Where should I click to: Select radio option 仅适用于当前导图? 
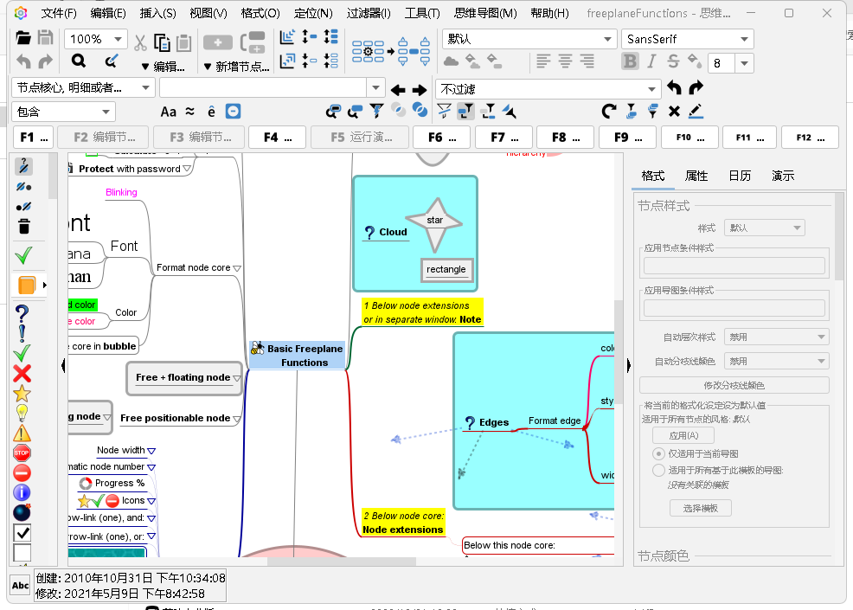coord(659,453)
